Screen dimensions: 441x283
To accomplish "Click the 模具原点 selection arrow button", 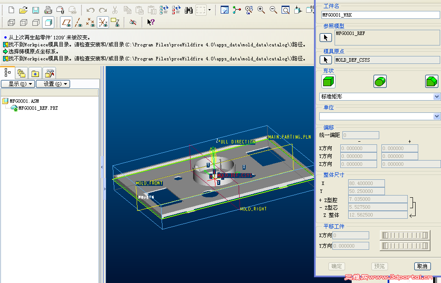I will (x=326, y=60).
